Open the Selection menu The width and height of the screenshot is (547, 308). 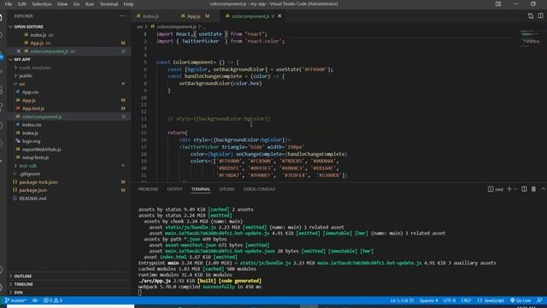point(42,4)
